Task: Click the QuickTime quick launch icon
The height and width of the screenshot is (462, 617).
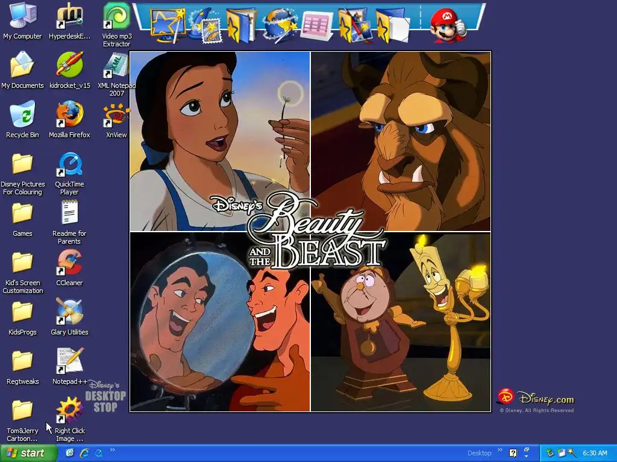Action: (99, 453)
